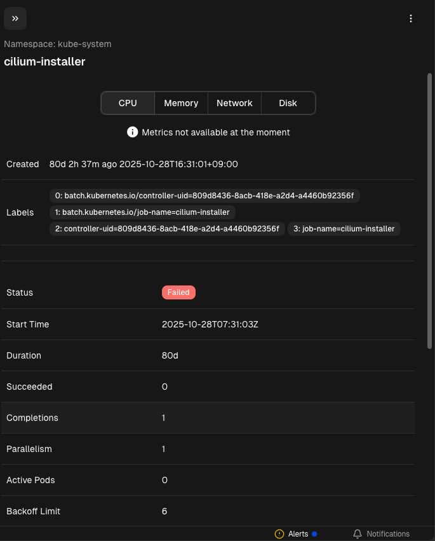The height and width of the screenshot is (541, 435).
Task: Click the Alerts warning icon
Action: coord(279,534)
